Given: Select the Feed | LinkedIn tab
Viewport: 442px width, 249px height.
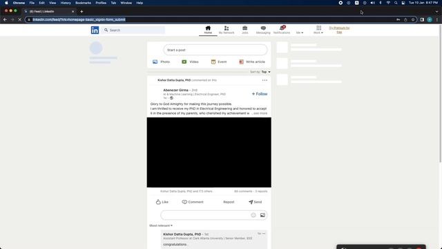Looking at the screenshot, I should (48, 12).
